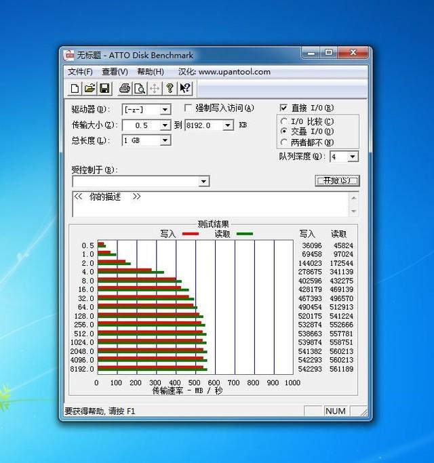Click the New file toolbar icon
The height and width of the screenshot is (463, 434).
[75, 88]
